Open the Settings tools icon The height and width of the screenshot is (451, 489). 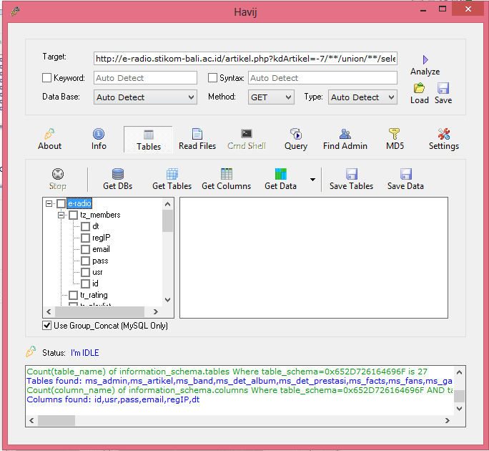coord(444,134)
